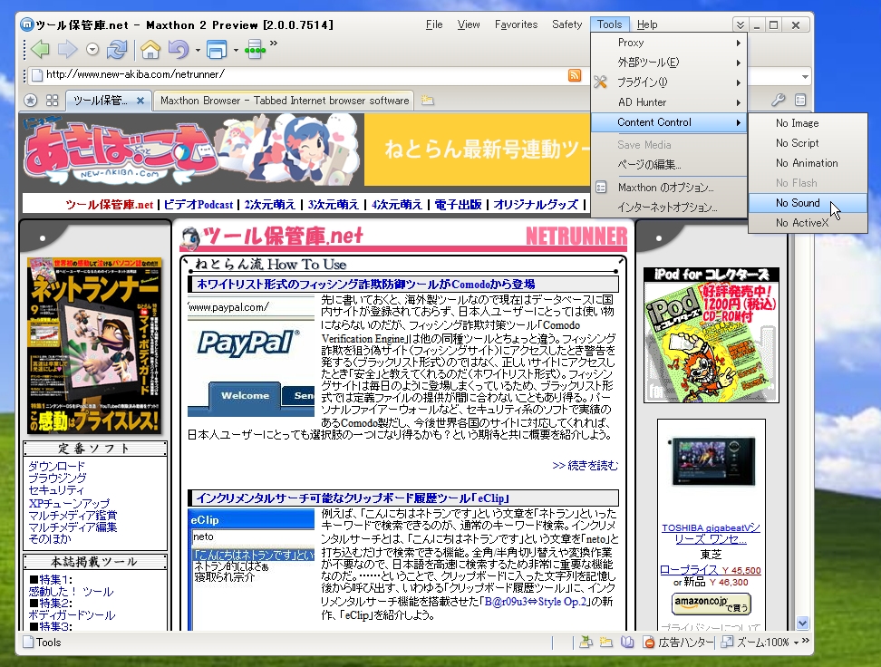Click 2次元萌え navigation link
The height and width of the screenshot is (667, 881).
(x=270, y=205)
